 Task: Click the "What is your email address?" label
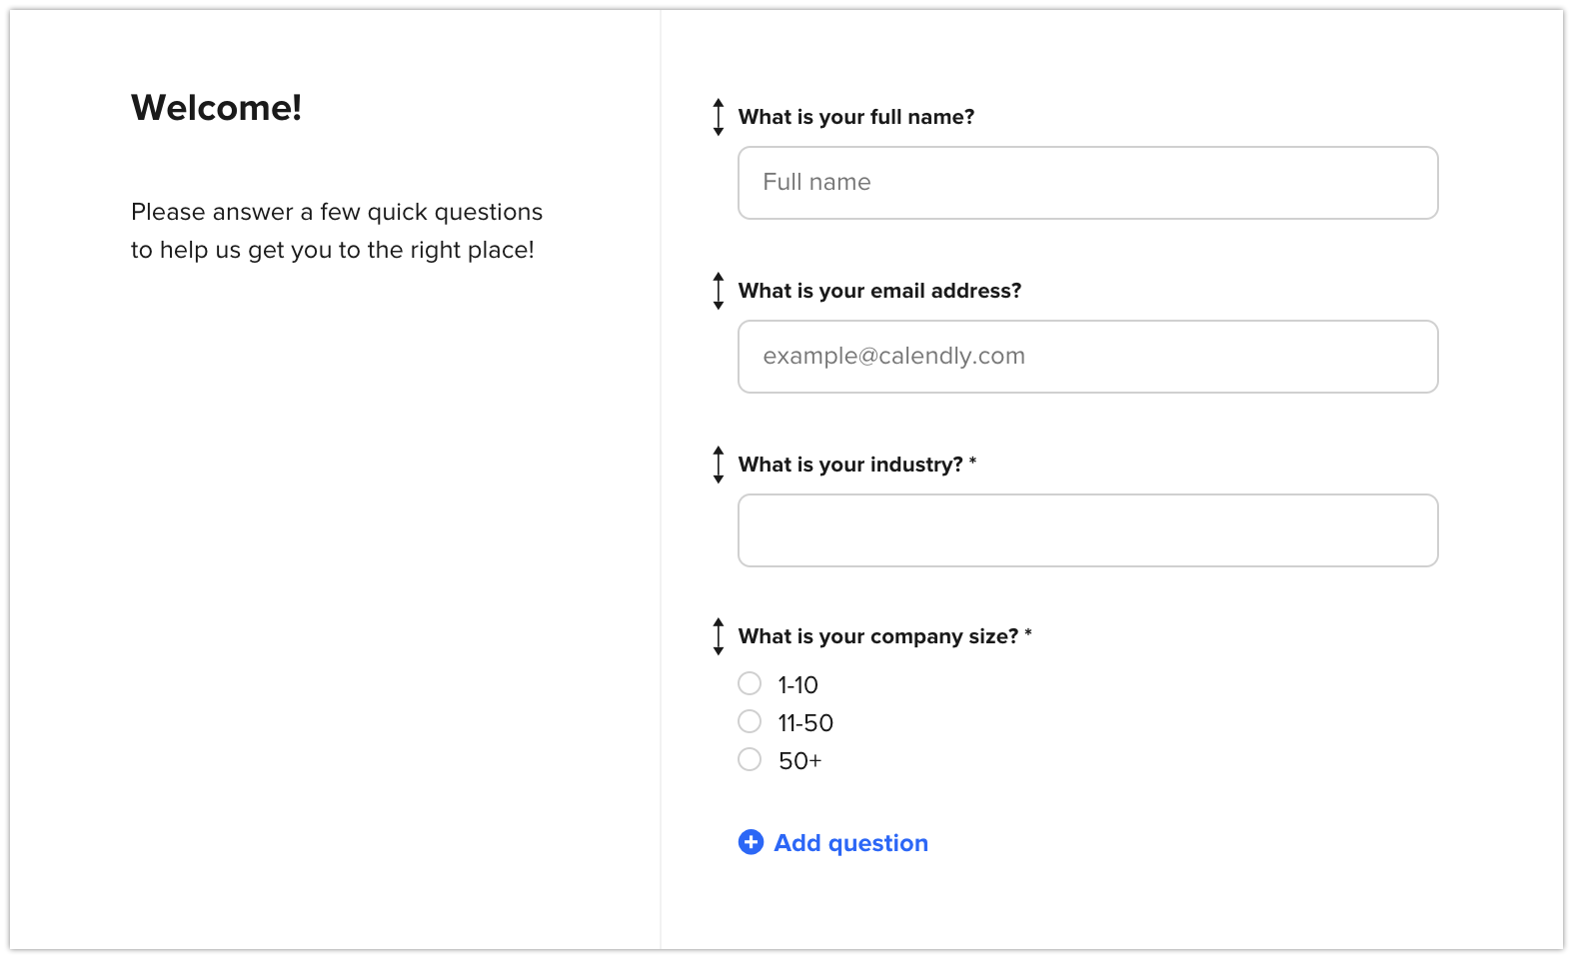879,291
